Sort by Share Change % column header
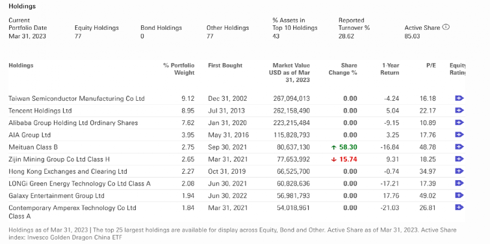The width and height of the screenshot is (490, 244). 343,69
